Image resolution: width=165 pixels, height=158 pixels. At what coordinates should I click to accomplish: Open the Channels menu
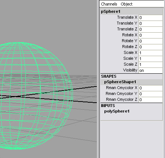[109, 4]
